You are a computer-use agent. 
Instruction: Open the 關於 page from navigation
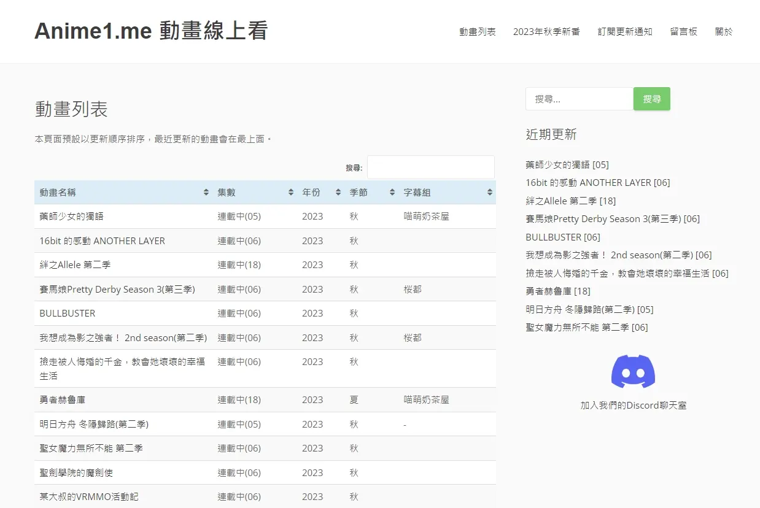pos(724,32)
